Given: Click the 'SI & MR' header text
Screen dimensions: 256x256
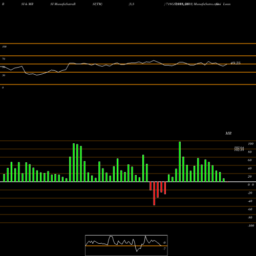Looking at the screenshot, I should point(27,4).
